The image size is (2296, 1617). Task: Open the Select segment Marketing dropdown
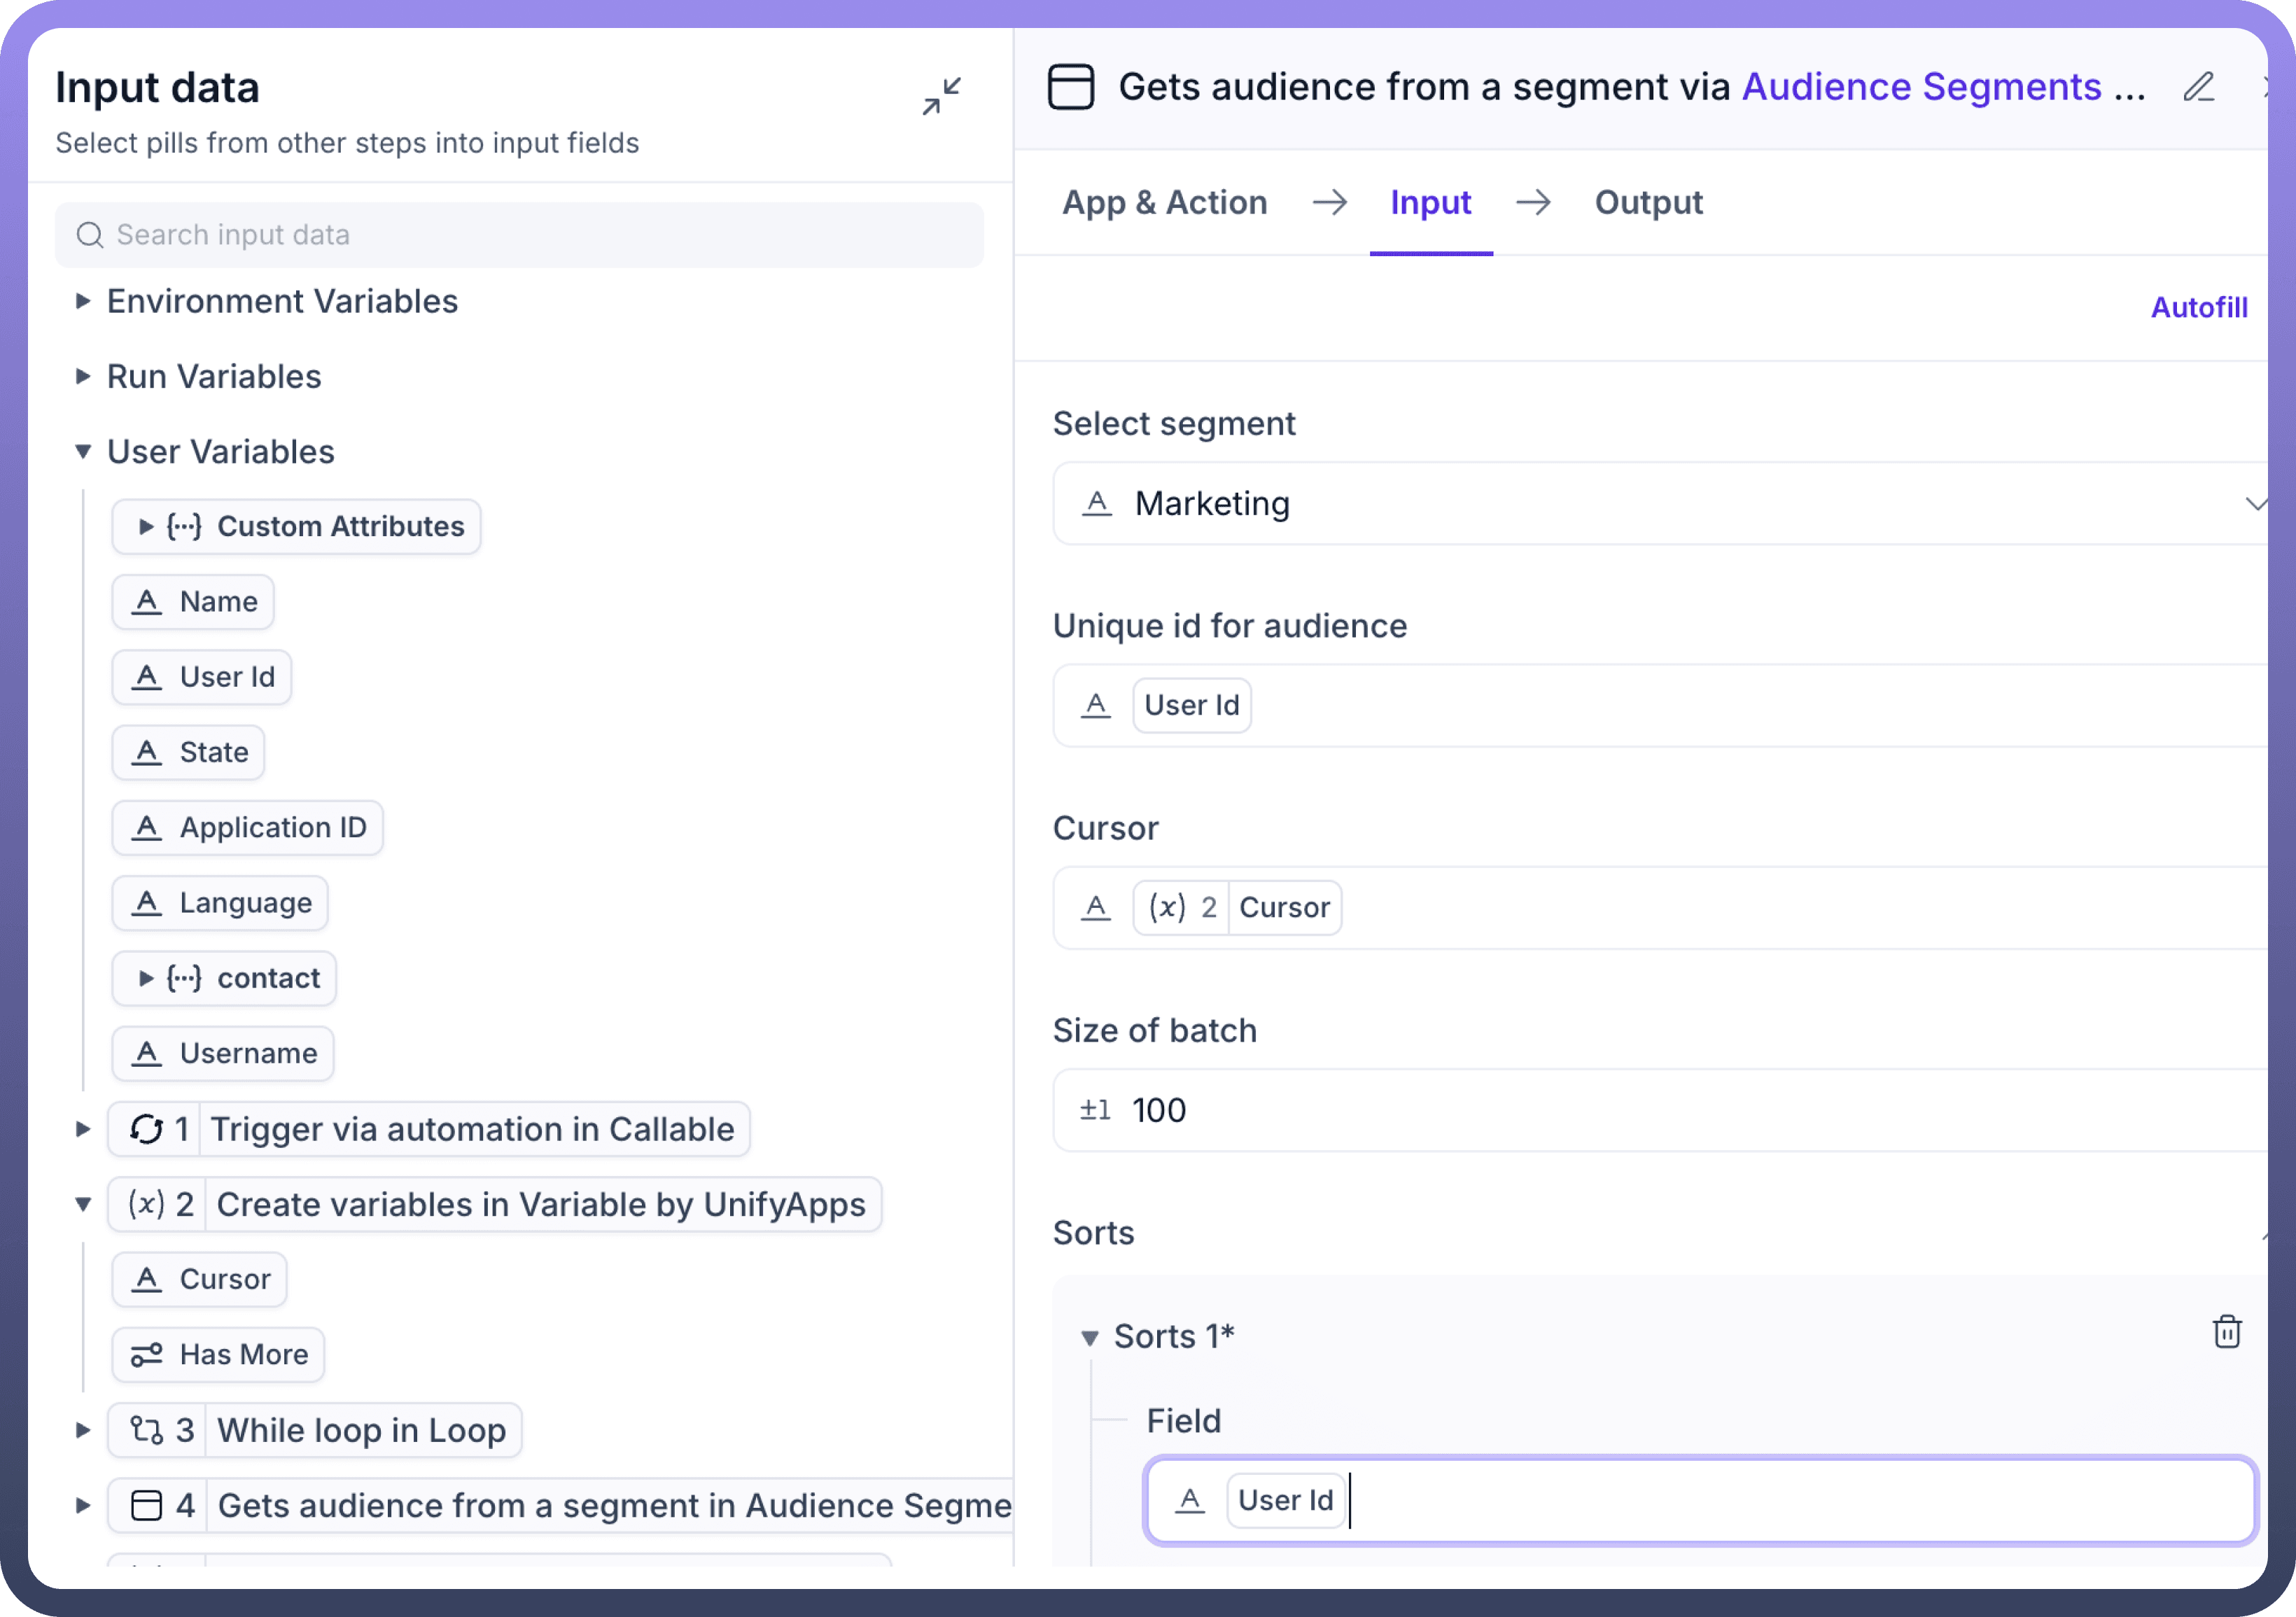tap(1660, 504)
